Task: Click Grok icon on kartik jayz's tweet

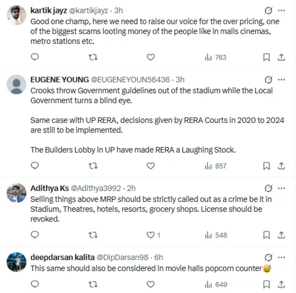Action: [268, 10]
